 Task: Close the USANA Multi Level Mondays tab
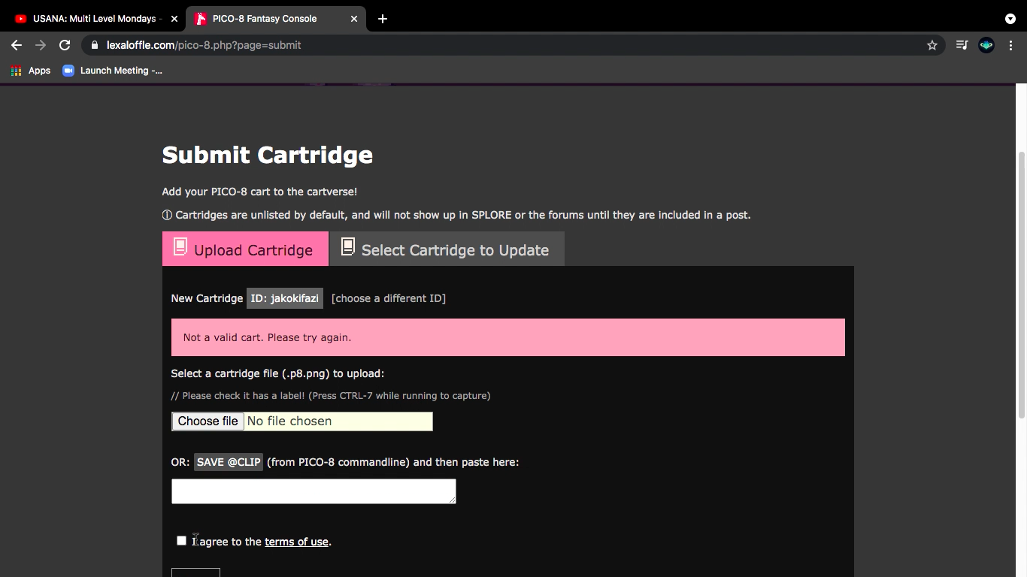pyautogui.click(x=174, y=19)
